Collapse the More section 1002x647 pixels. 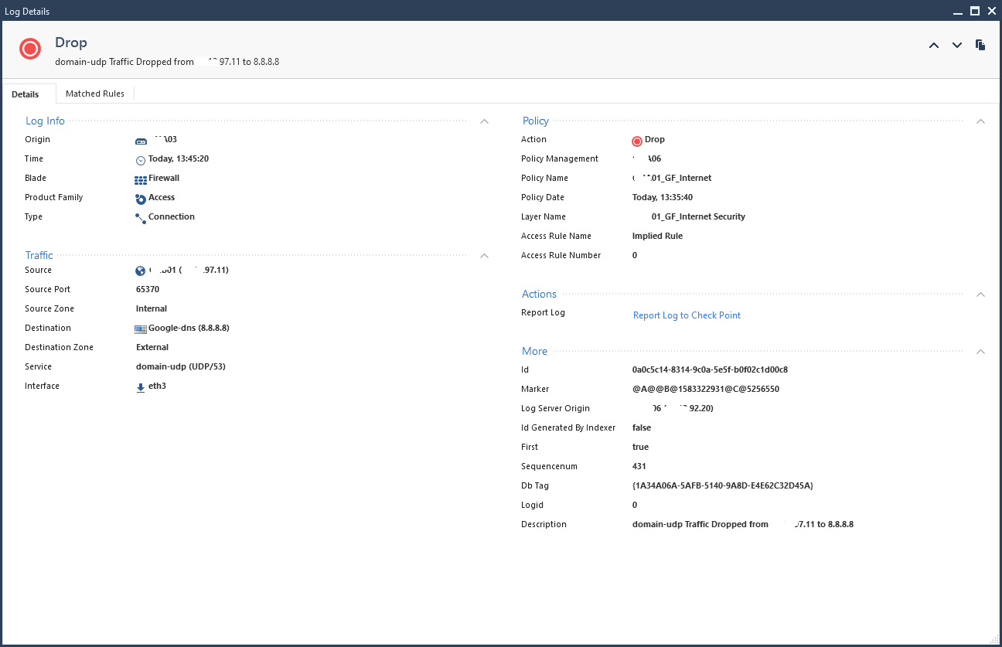click(980, 352)
